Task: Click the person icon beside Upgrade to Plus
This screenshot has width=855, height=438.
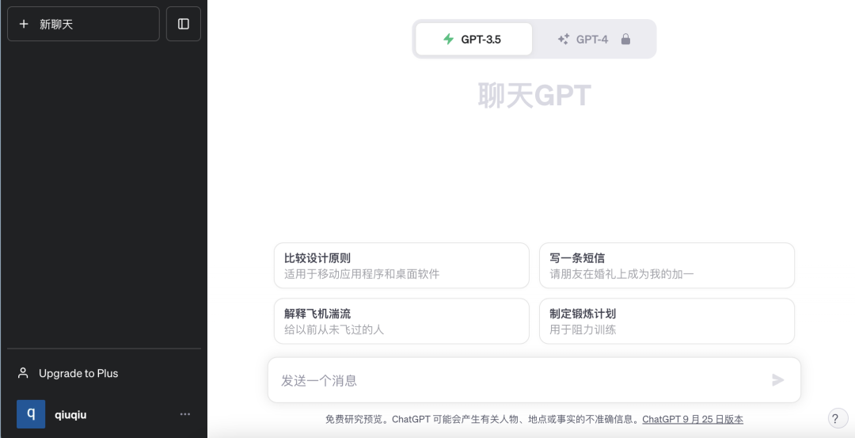Action: [24, 373]
